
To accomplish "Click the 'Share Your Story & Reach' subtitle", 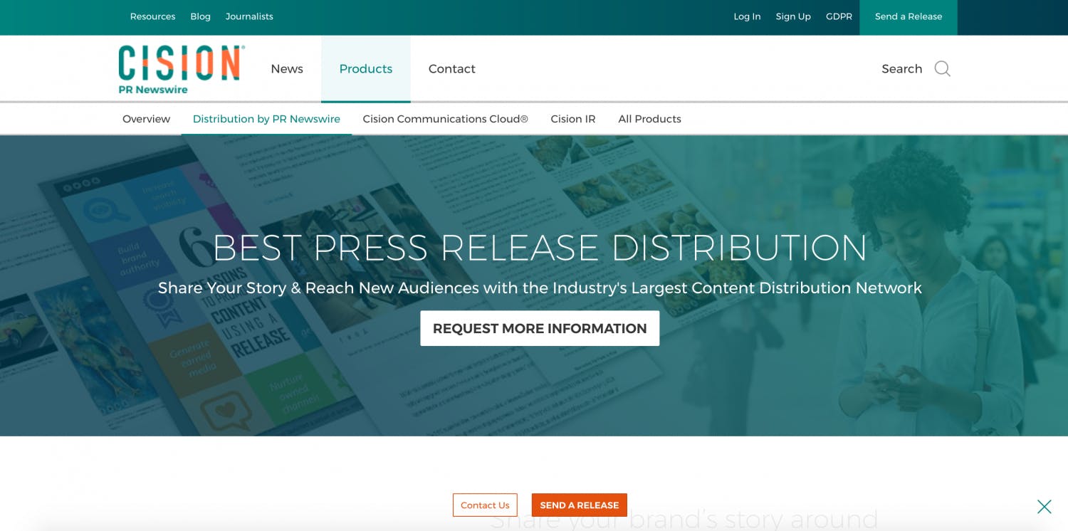I will pos(540,288).
